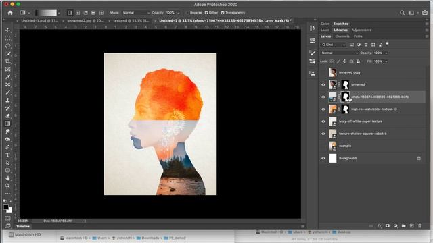This screenshot has width=433, height=243.
Task: Hide the Background layer
Action: (x=323, y=158)
